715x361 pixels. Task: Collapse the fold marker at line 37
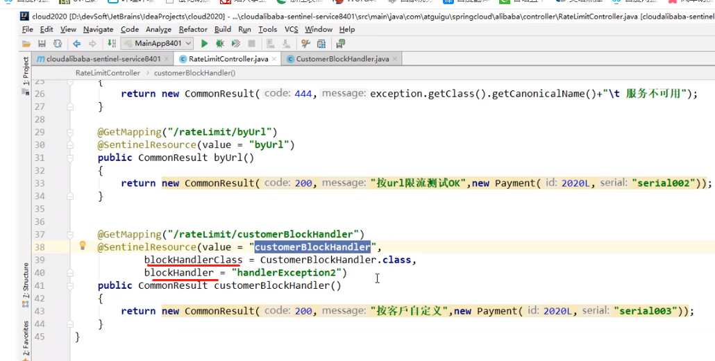[x=70, y=234]
